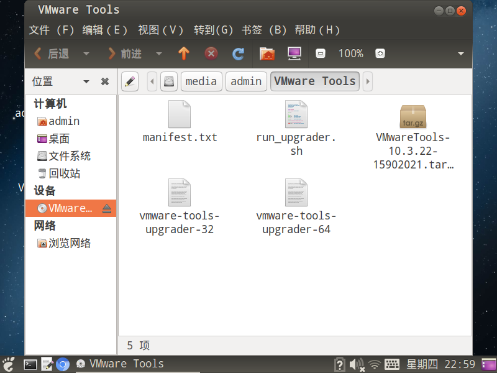Click the 设备 section header

click(x=45, y=191)
